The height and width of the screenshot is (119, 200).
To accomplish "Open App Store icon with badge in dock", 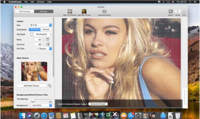I will (x=131, y=115).
